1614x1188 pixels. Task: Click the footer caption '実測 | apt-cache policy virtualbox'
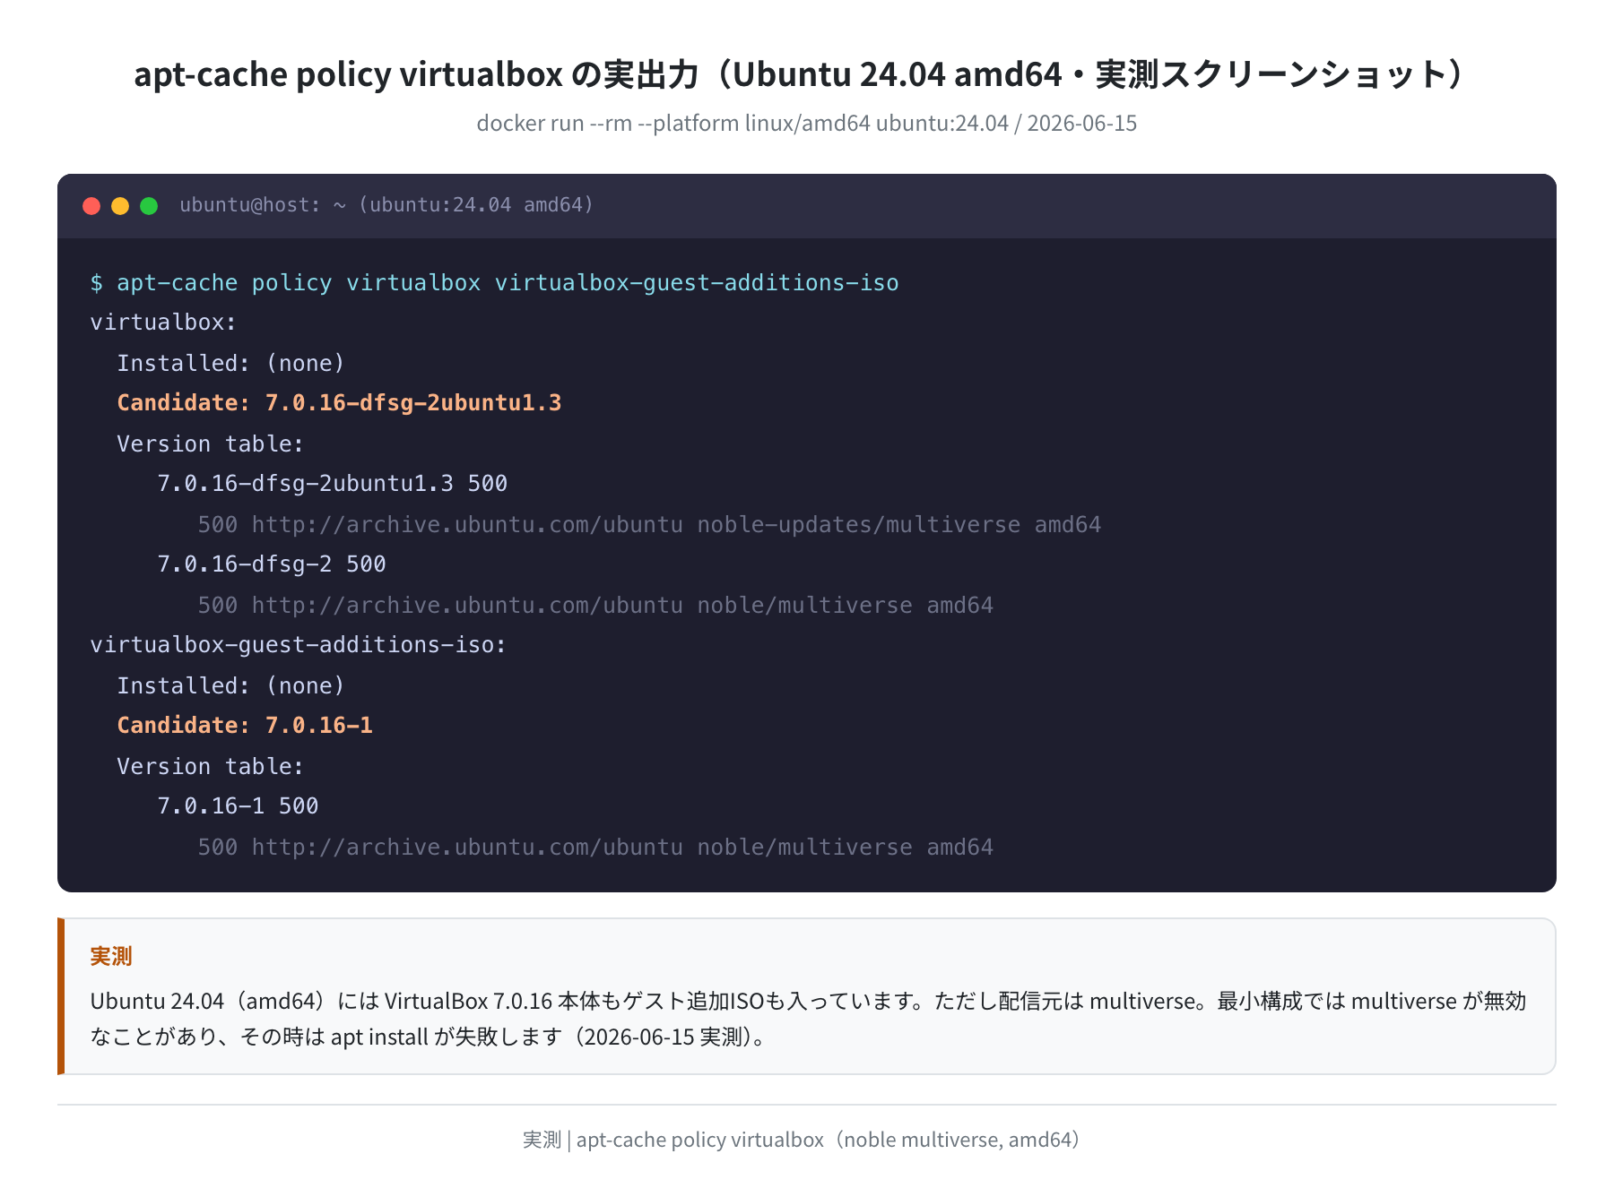(801, 1140)
